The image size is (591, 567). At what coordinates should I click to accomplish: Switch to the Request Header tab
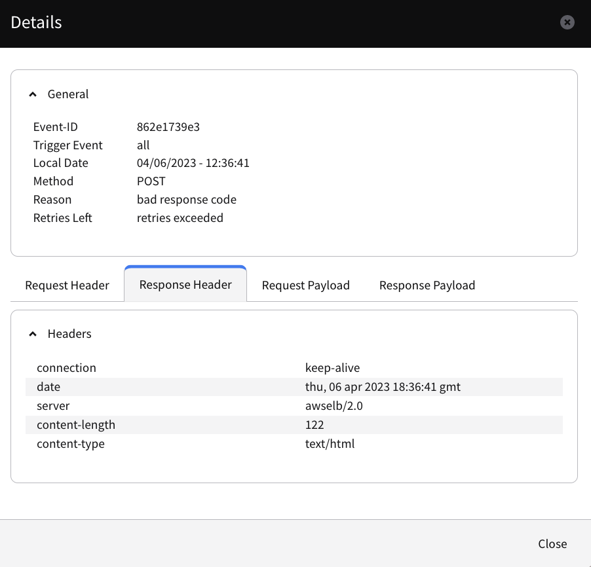[x=67, y=285]
